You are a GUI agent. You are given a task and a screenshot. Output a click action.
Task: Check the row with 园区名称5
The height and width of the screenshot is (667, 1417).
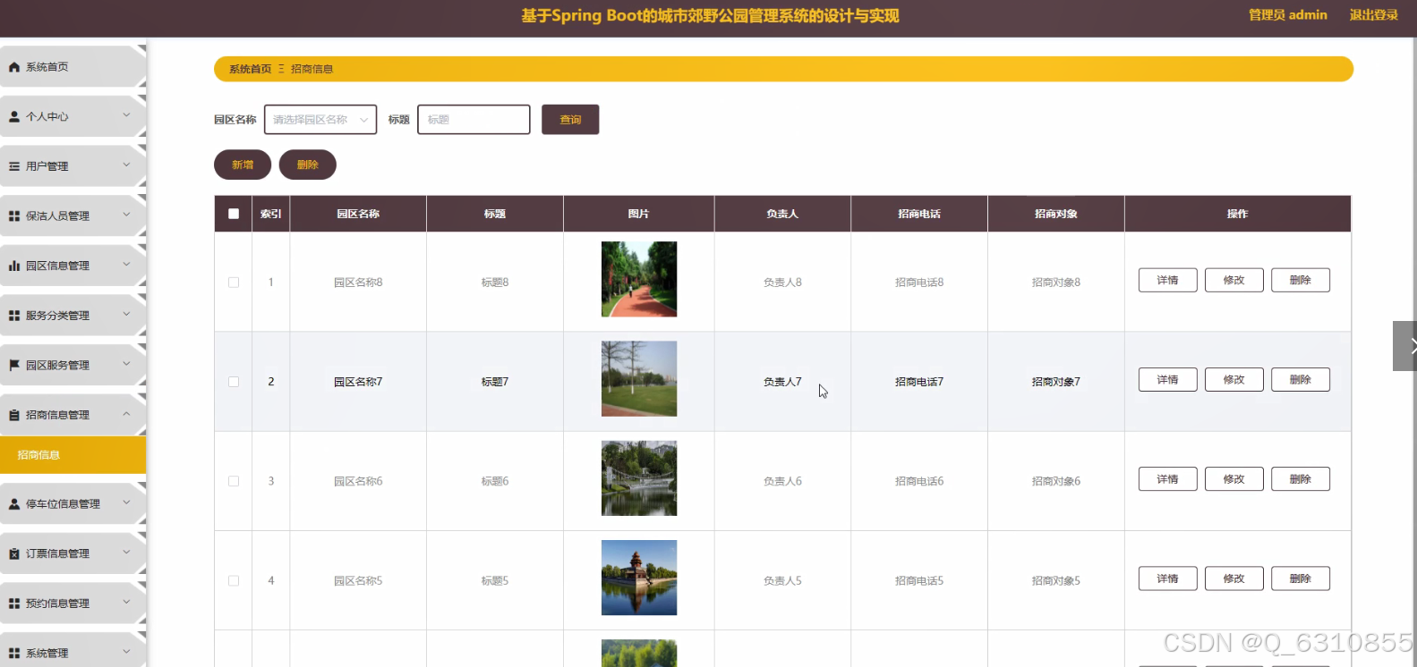pyautogui.click(x=234, y=581)
